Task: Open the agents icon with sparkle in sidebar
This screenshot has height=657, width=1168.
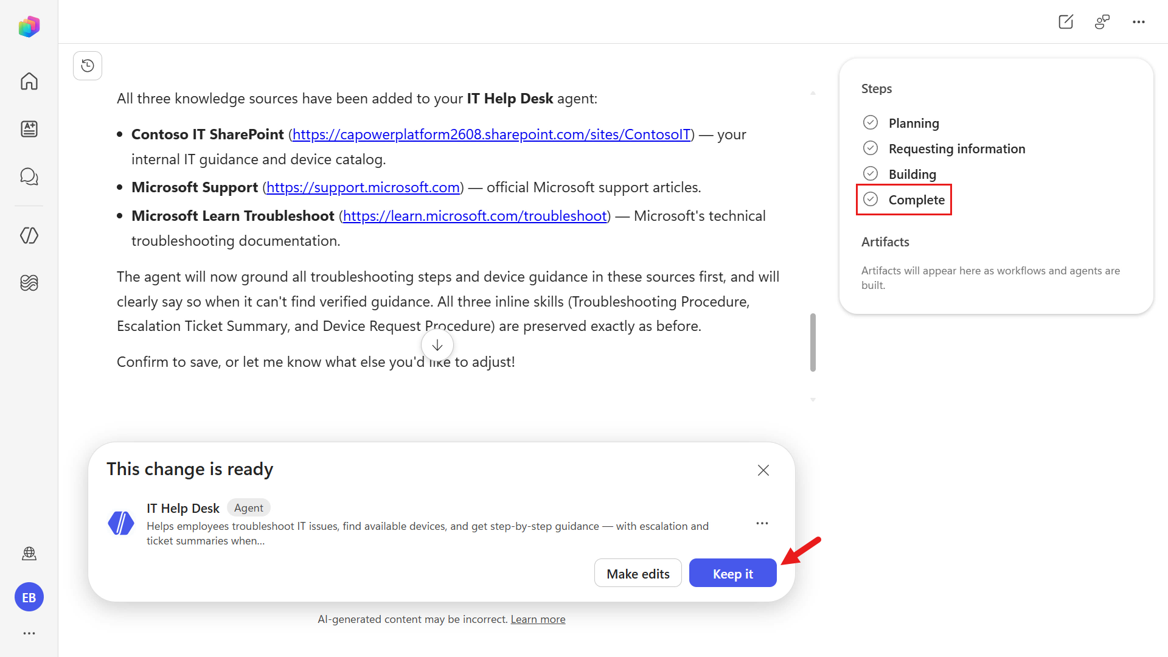Action: coord(29,129)
